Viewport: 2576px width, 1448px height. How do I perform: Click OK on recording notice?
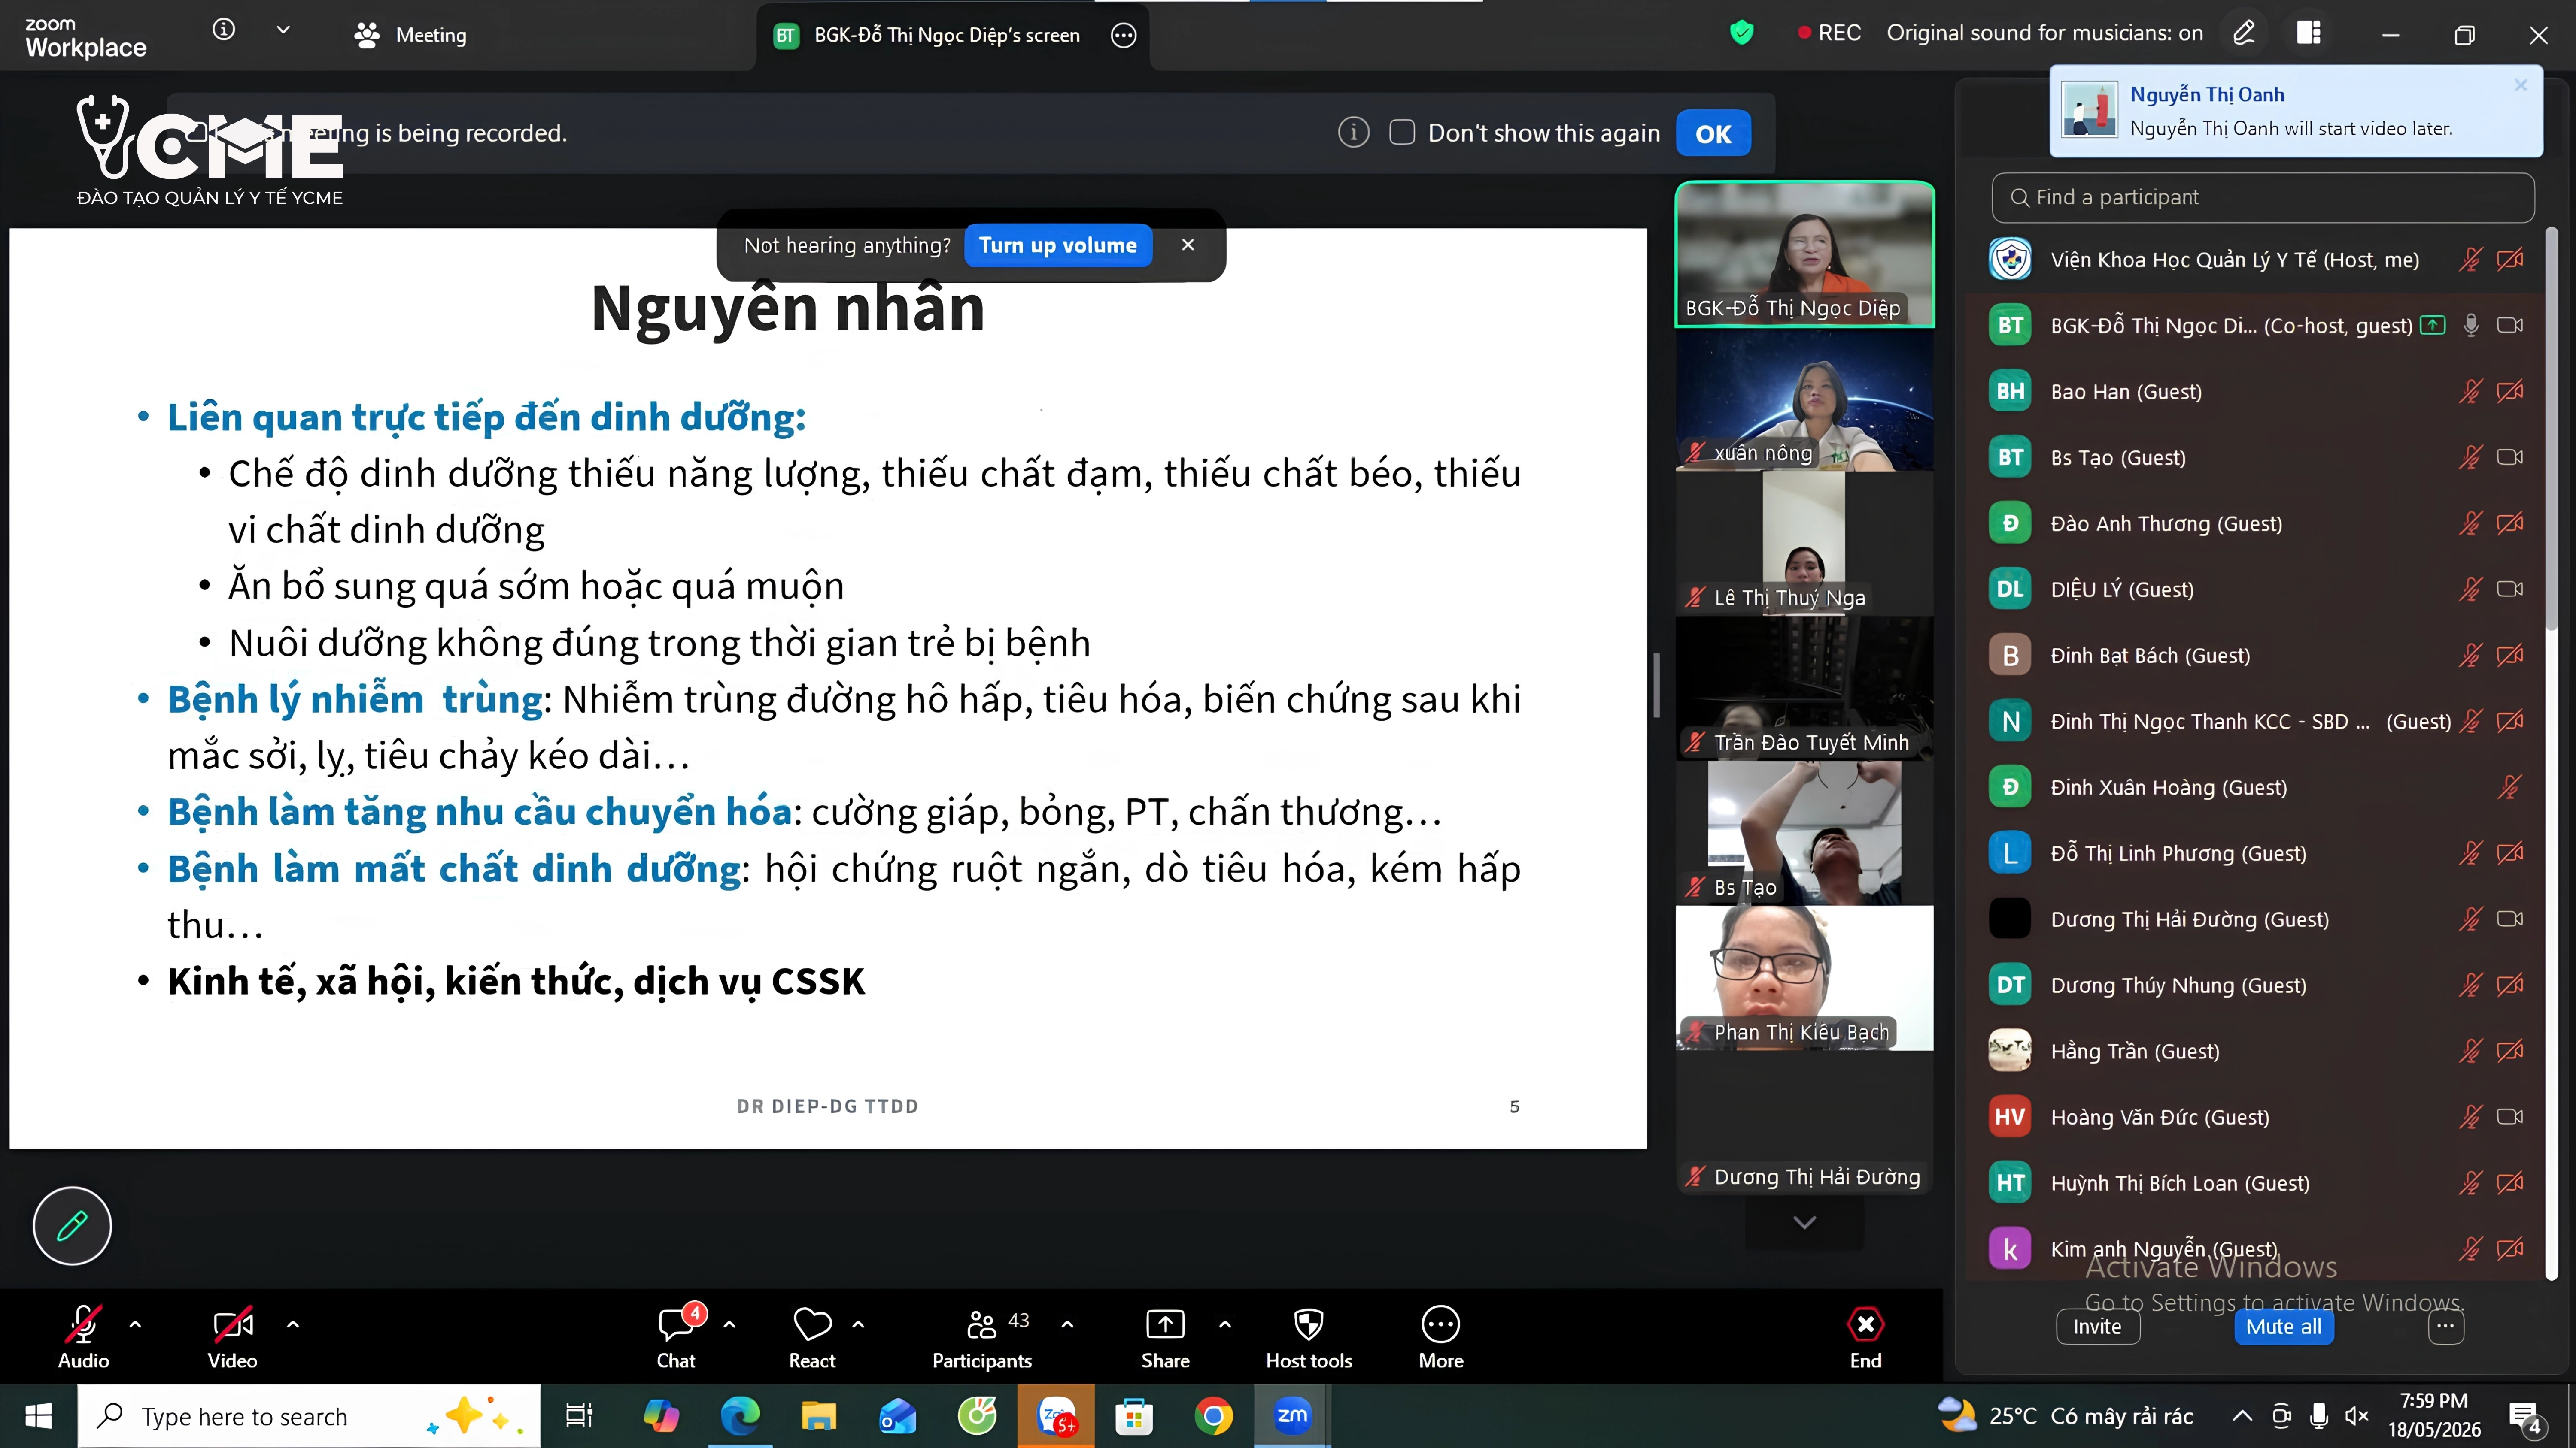click(x=1713, y=134)
